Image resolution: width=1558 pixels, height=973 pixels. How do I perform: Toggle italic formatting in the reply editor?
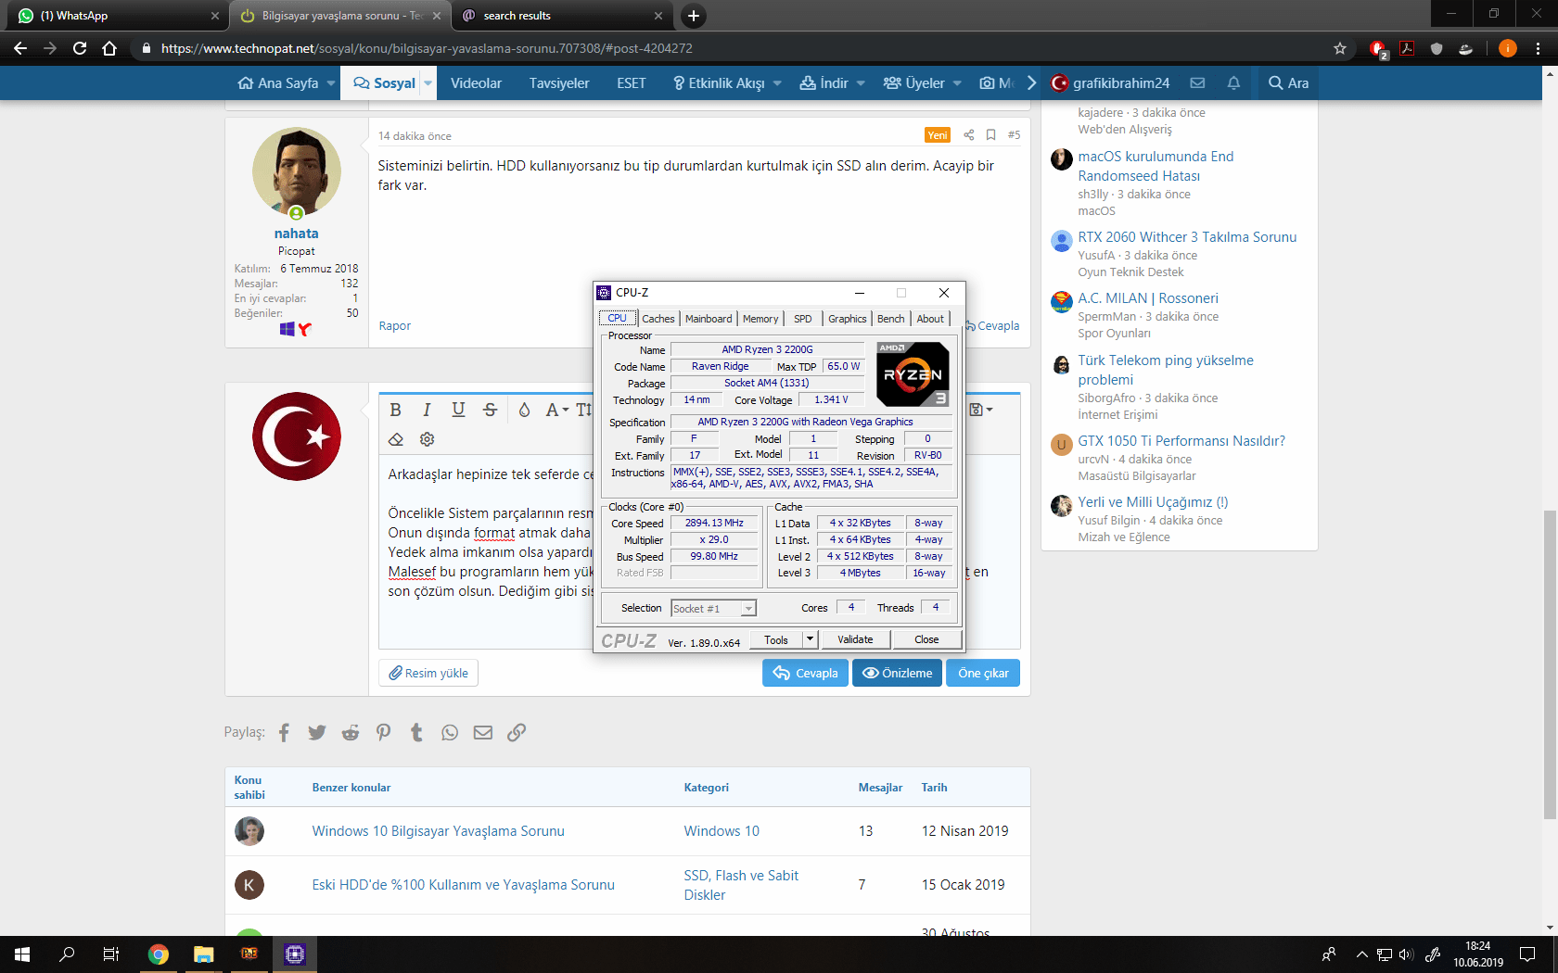[x=427, y=410]
